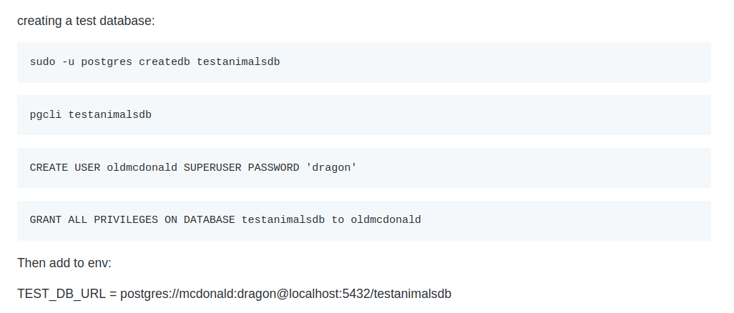Click the 'PASSWORD' keyword
The image size is (734, 313).
(x=273, y=167)
